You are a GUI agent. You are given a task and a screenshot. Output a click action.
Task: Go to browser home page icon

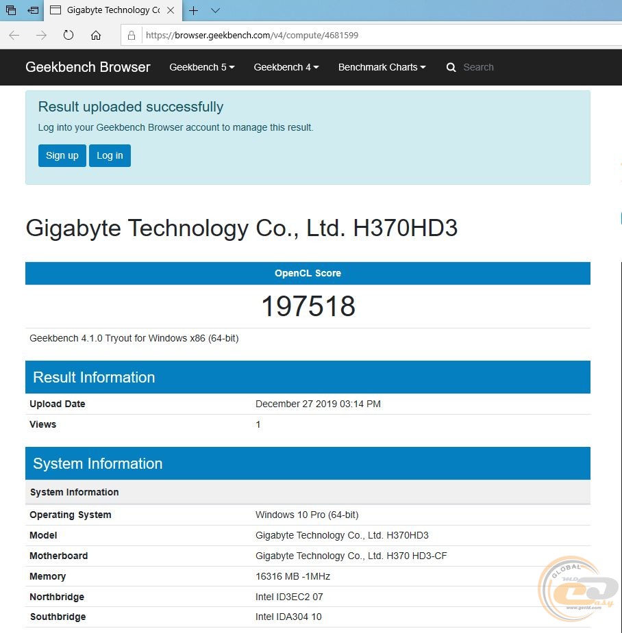pyautogui.click(x=96, y=35)
